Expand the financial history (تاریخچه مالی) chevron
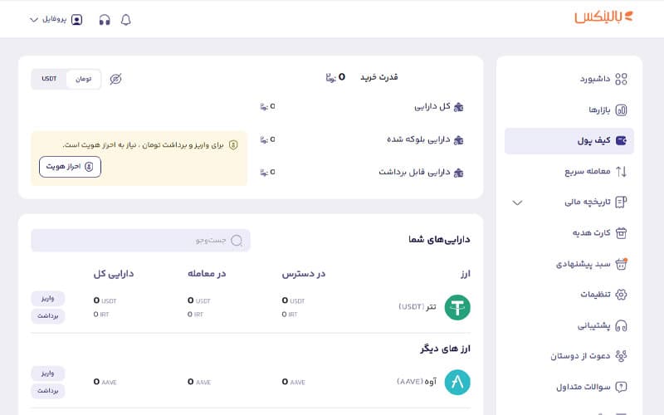This screenshot has height=415, width=664. point(517,203)
